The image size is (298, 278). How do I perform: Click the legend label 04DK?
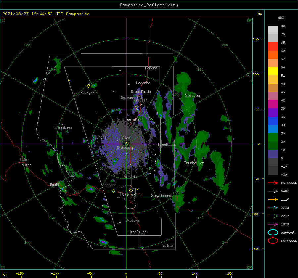[x=285, y=191]
